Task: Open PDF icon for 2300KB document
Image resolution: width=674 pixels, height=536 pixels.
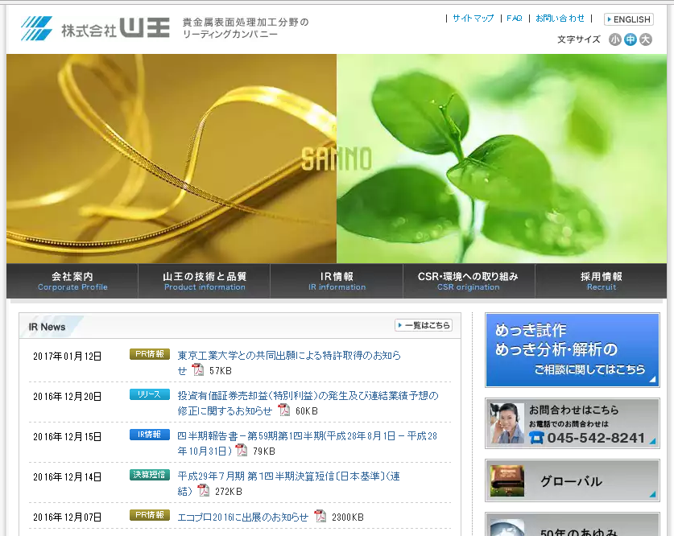Action: coord(320,516)
